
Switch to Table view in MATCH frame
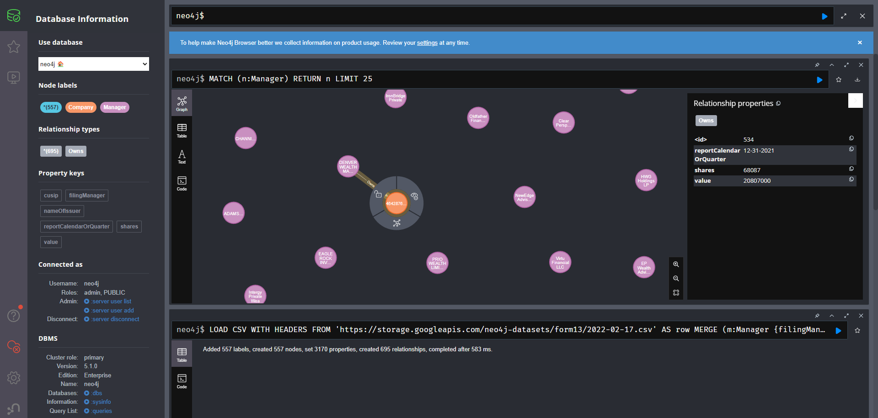tap(182, 131)
